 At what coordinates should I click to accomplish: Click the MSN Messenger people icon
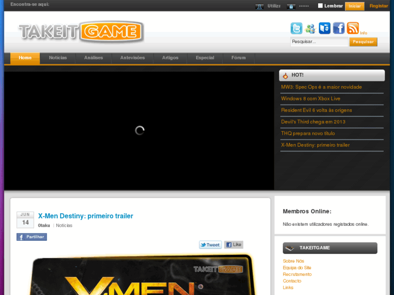pyautogui.click(x=311, y=28)
